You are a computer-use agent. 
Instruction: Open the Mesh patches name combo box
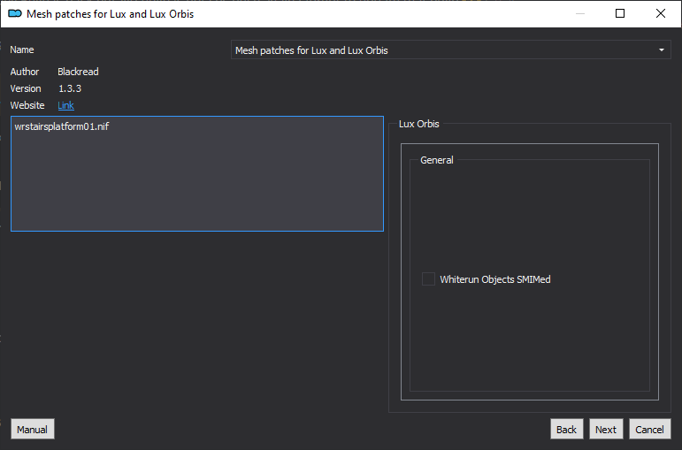coord(450,50)
